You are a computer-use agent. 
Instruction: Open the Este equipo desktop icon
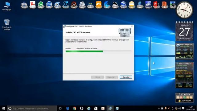point(7,6)
